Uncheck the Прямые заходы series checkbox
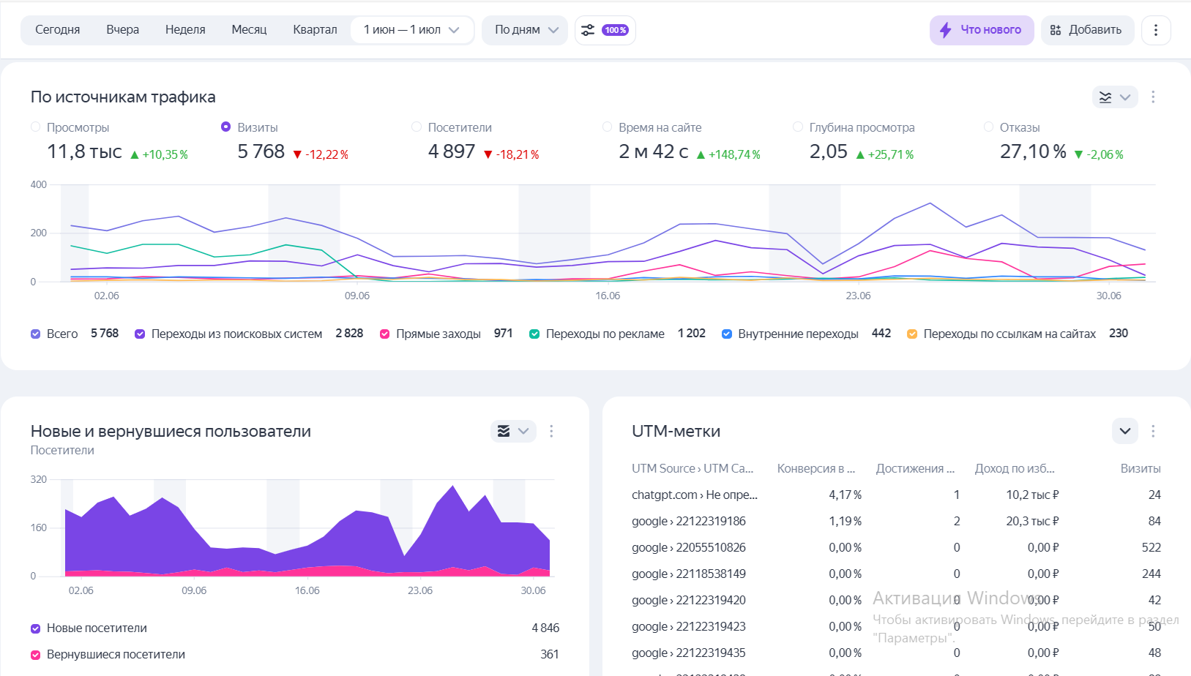The image size is (1191, 676). (x=384, y=334)
